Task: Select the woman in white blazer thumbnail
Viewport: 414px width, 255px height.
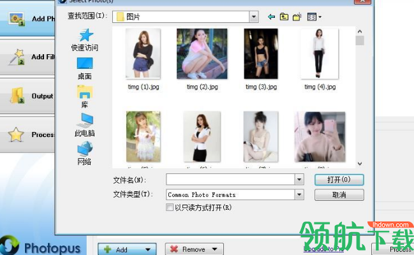Action: click(x=202, y=136)
